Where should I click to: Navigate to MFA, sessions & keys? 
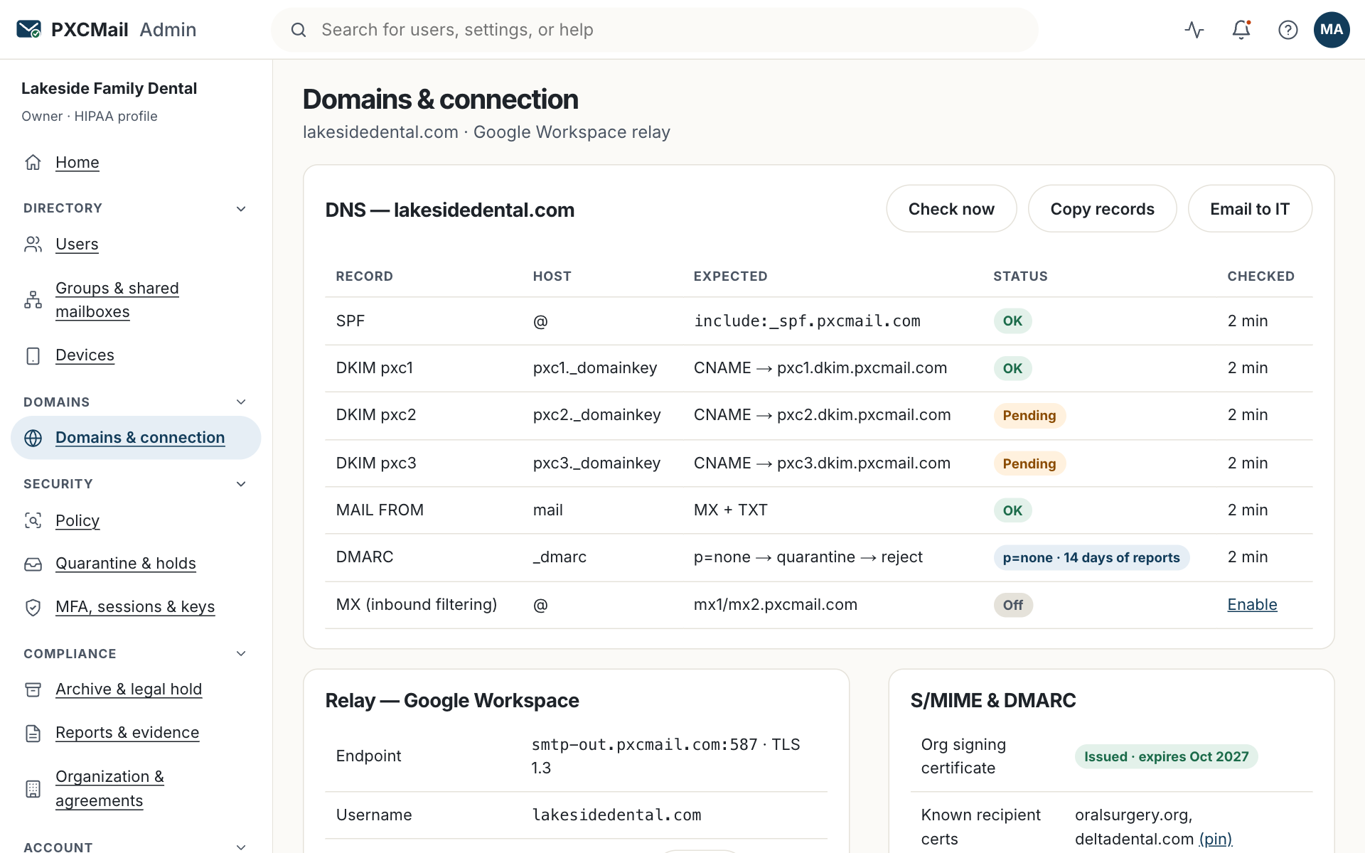tap(135, 607)
